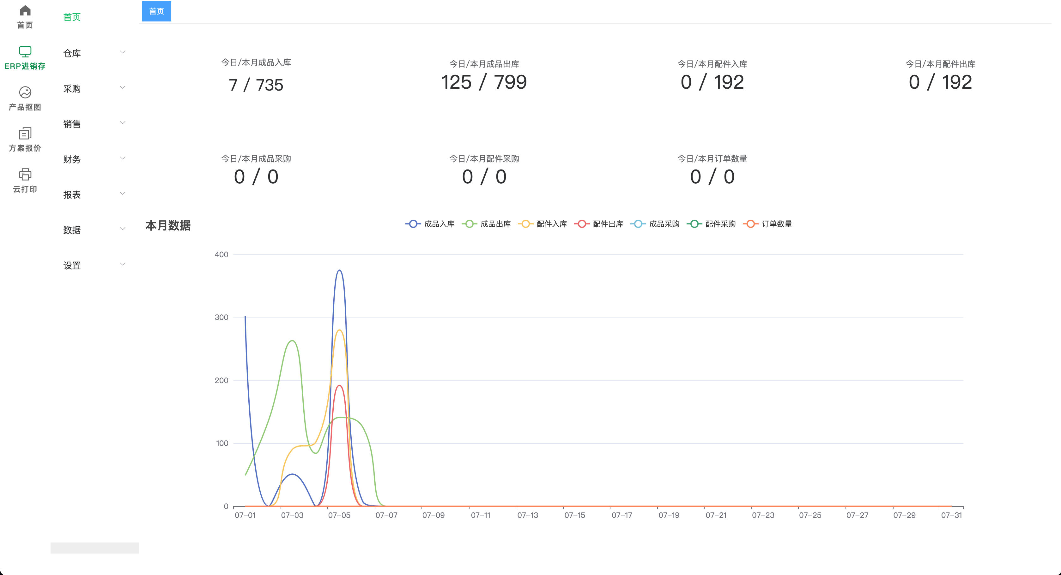
Task: Select the blue 首页 tab
Action: 156,11
